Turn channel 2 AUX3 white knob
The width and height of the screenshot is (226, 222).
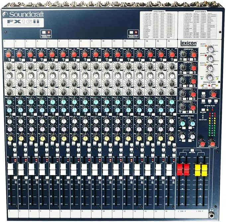[21, 121]
